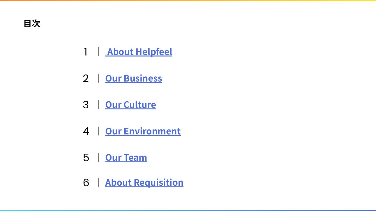Click the vertical divider before Our Culture

[x=99, y=104]
